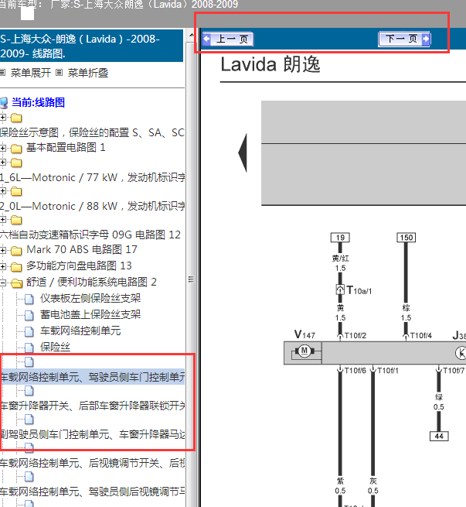Click the Lavida 朗逸 page heading
The width and height of the screenshot is (466, 507).
click(x=270, y=64)
